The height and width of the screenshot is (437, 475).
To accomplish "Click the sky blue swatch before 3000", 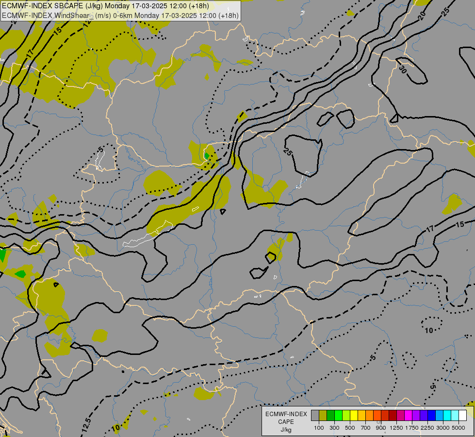I will point(439,416).
